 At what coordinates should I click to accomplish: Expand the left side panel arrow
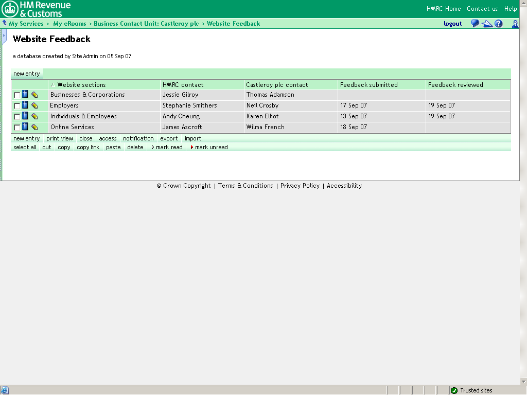pos(4,36)
